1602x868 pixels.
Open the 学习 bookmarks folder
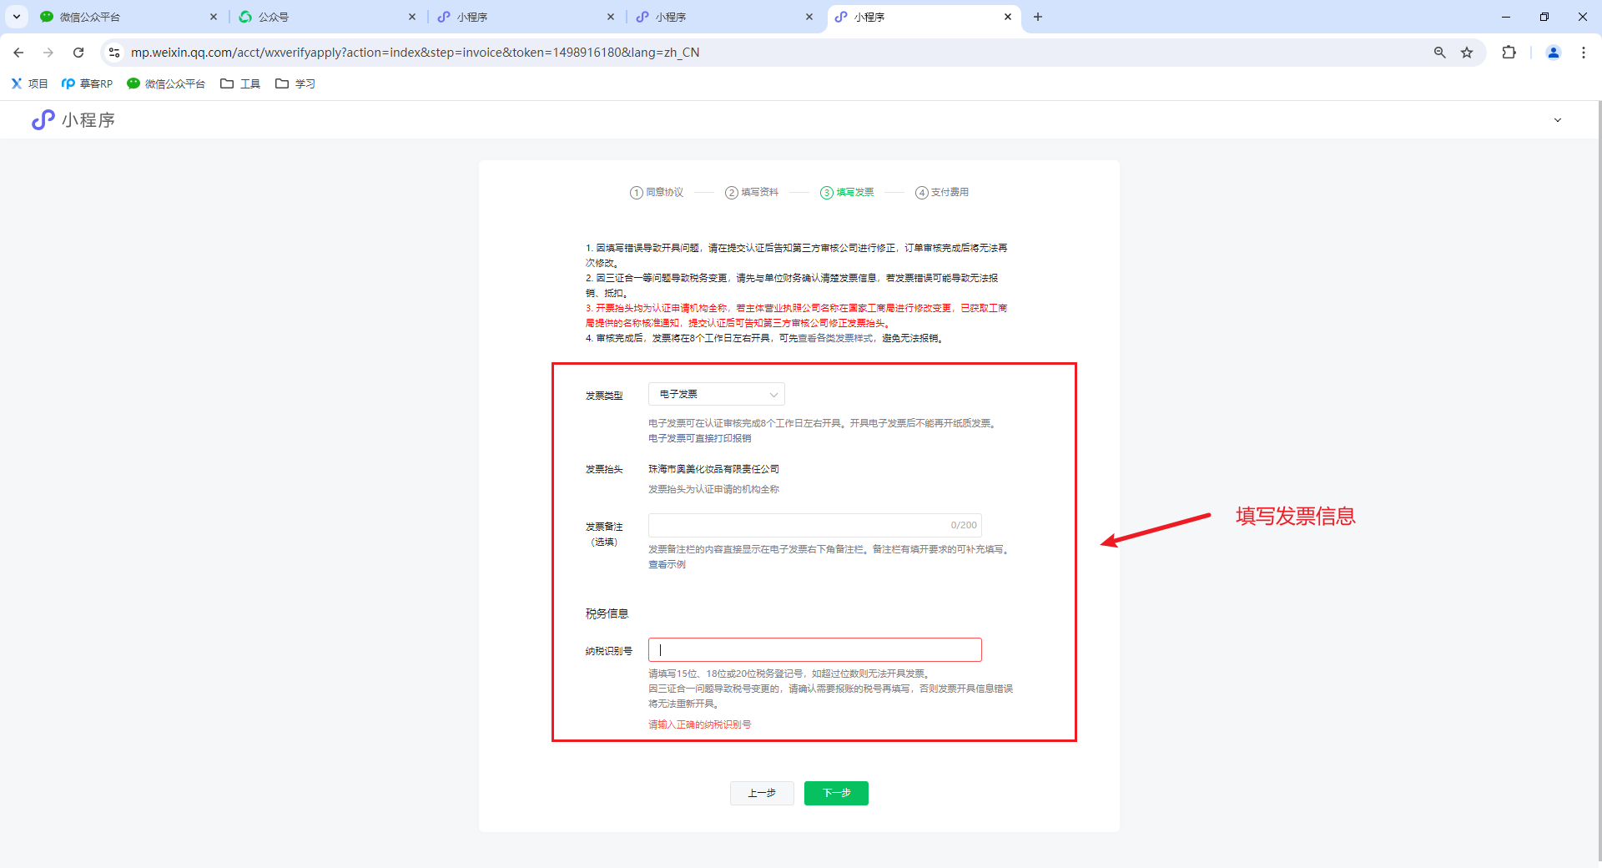click(x=295, y=83)
